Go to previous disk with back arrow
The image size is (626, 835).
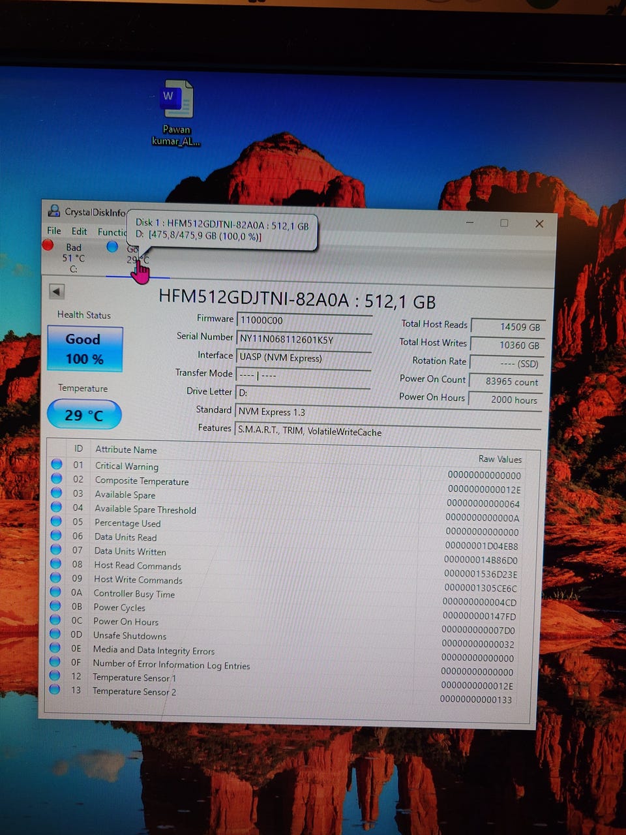coord(57,291)
